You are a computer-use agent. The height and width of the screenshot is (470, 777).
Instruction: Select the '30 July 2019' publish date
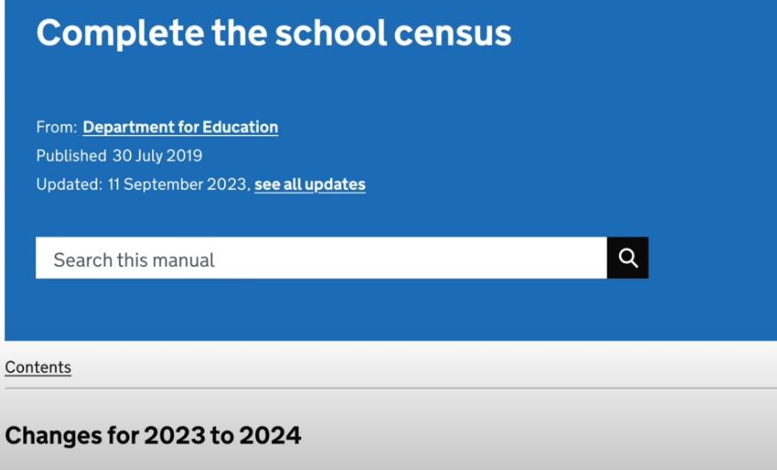[157, 155]
